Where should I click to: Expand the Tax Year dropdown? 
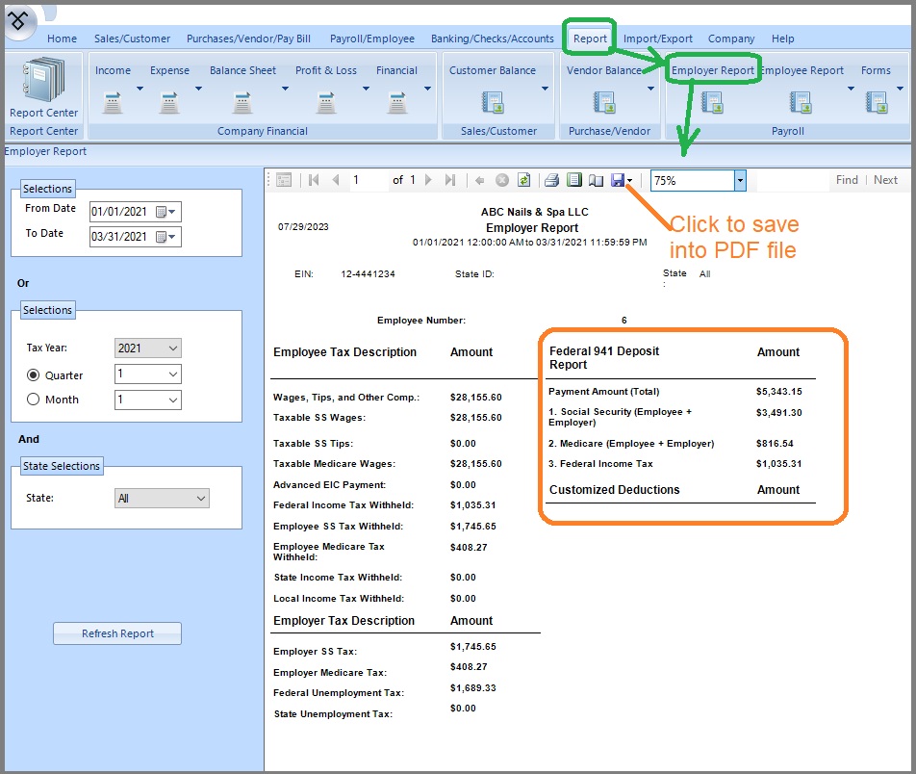(x=172, y=348)
